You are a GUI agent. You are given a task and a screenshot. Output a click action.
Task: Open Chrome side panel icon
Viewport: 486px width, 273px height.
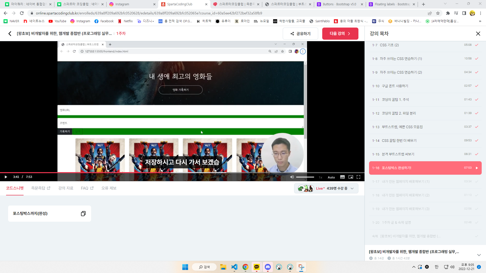(464, 13)
